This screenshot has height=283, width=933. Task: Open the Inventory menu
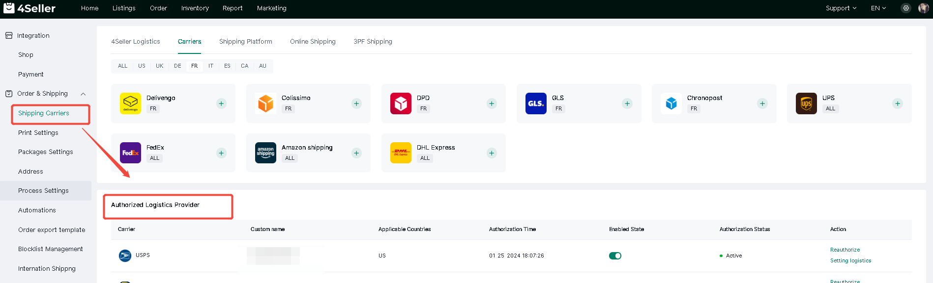(x=195, y=8)
